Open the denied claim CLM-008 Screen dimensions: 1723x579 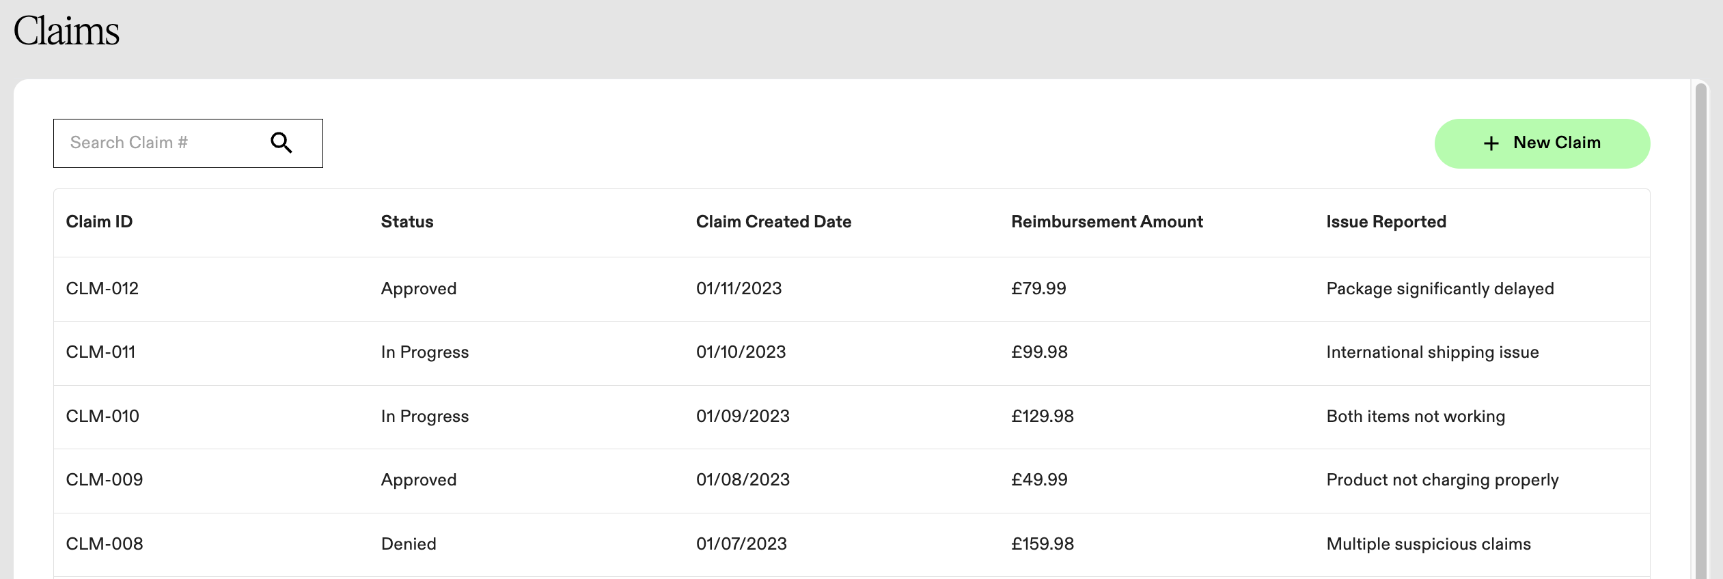tap(852, 545)
